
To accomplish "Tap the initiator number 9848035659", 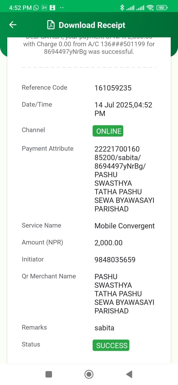I will point(115,260).
